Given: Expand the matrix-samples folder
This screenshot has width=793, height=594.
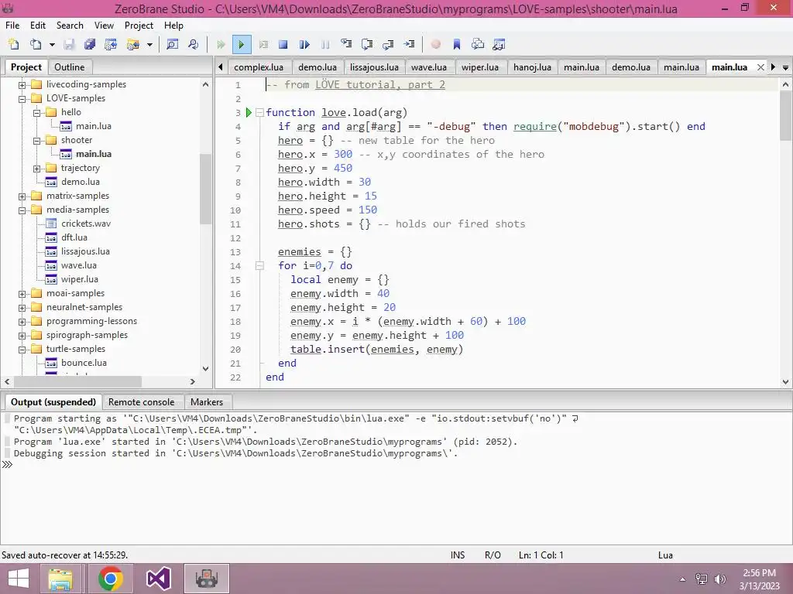Looking at the screenshot, I should [22, 196].
